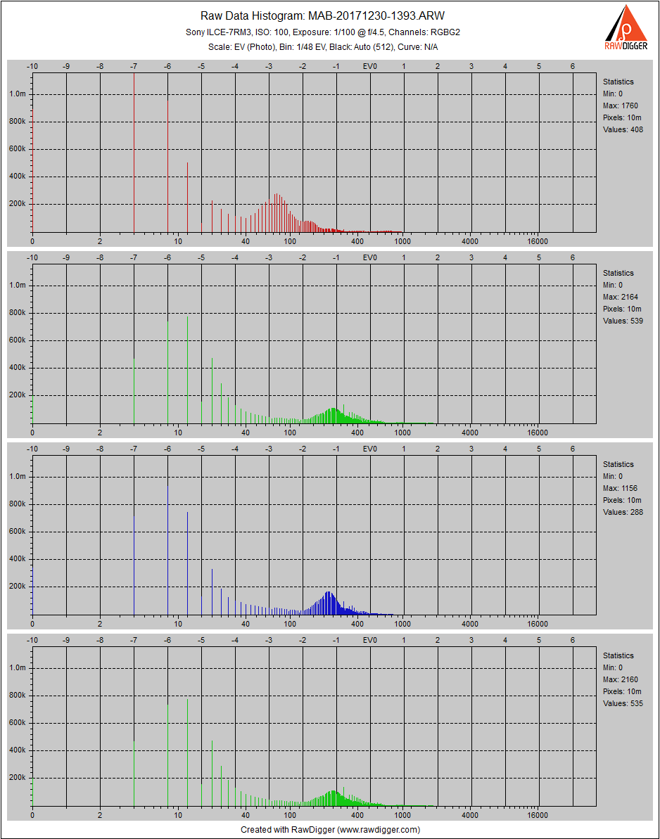
Task: Click the 16000 axis label under blue histogram
Action: pyautogui.click(x=538, y=623)
